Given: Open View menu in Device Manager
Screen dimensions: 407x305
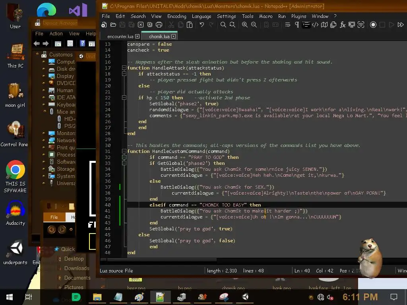Looking at the screenshot, I should 74,34.
